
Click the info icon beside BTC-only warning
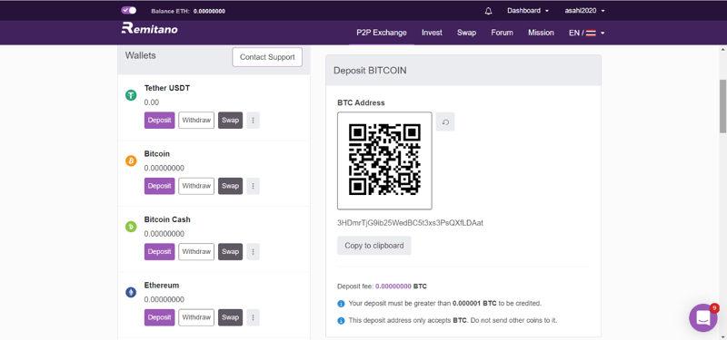(x=341, y=320)
